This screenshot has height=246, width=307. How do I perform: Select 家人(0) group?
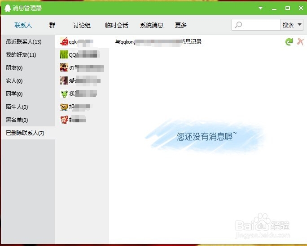(x=28, y=81)
